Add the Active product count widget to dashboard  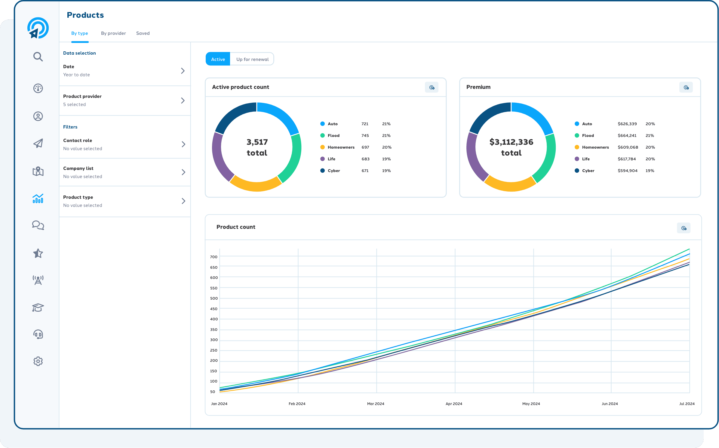(432, 87)
